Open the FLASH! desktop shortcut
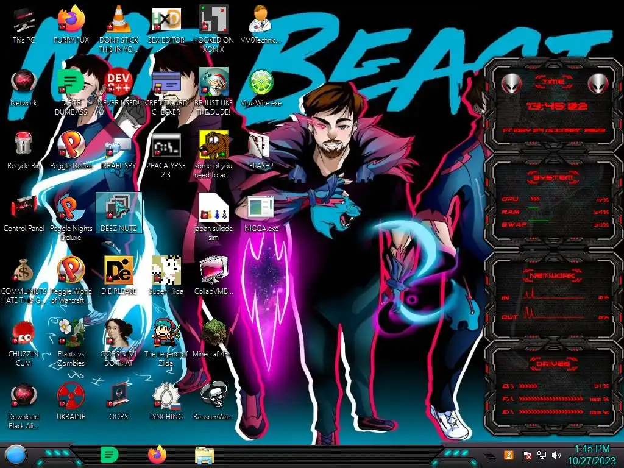624x468 pixels. coord(261,151)
